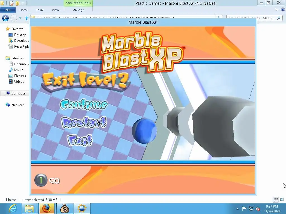286x214 pixels.
Task: Open Internet Explorer from the taskbar
Action: (x=13, y=208)
